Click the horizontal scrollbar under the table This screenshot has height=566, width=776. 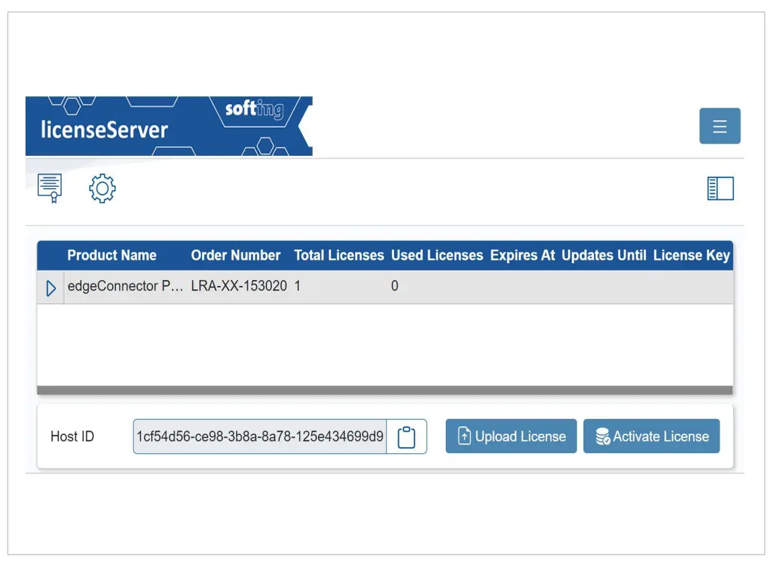coord(385,390)
